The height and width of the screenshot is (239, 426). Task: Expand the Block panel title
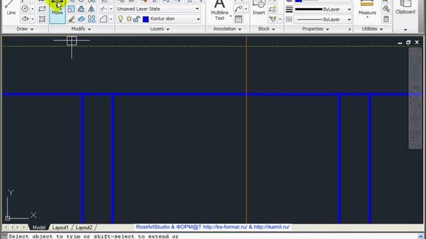(x=266, y=29)
